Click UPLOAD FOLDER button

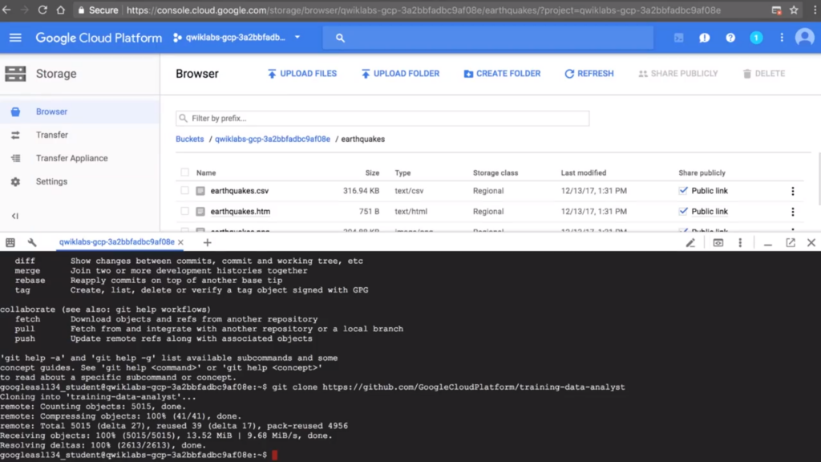400,74
